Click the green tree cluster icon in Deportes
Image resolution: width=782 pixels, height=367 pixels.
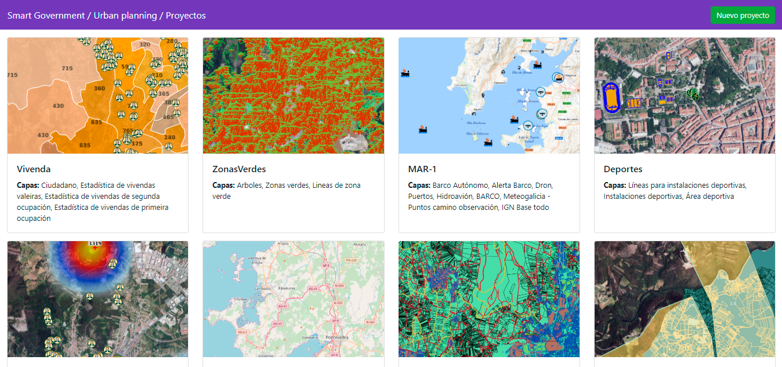tap(692, 93)
